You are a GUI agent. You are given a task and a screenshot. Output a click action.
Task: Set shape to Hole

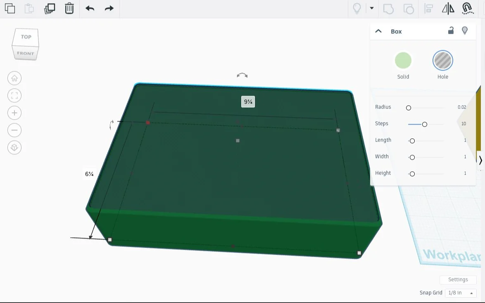click(x=442, y=61)
